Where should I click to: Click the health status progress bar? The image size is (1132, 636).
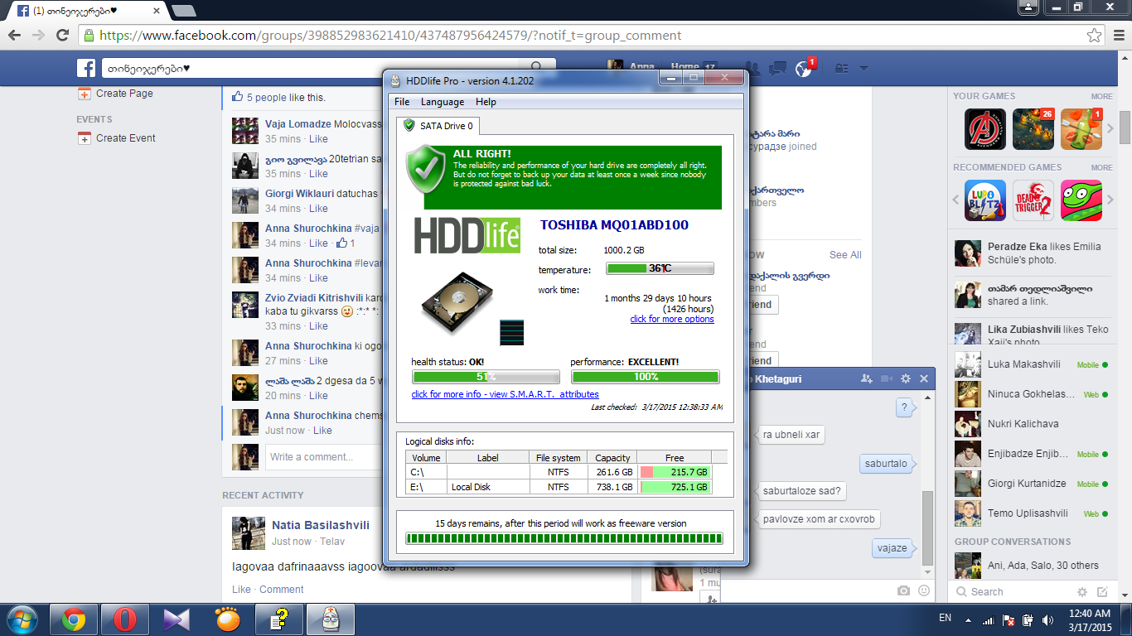[x=486, y=377]
